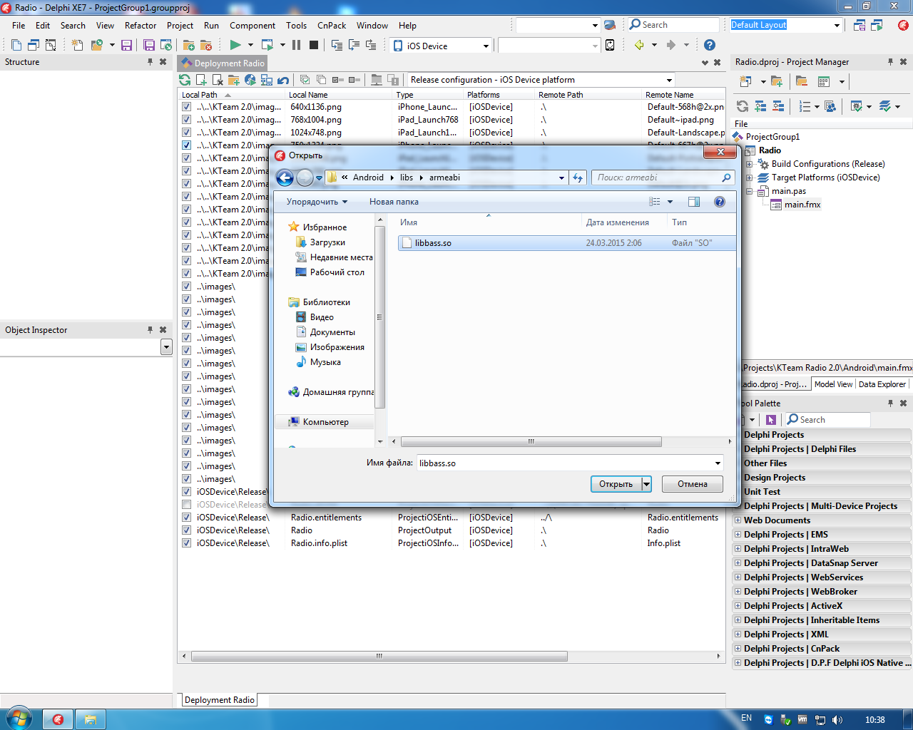Pin the Structure panel
The height and width of the screenshot is (730, 913).
[150, 62]
